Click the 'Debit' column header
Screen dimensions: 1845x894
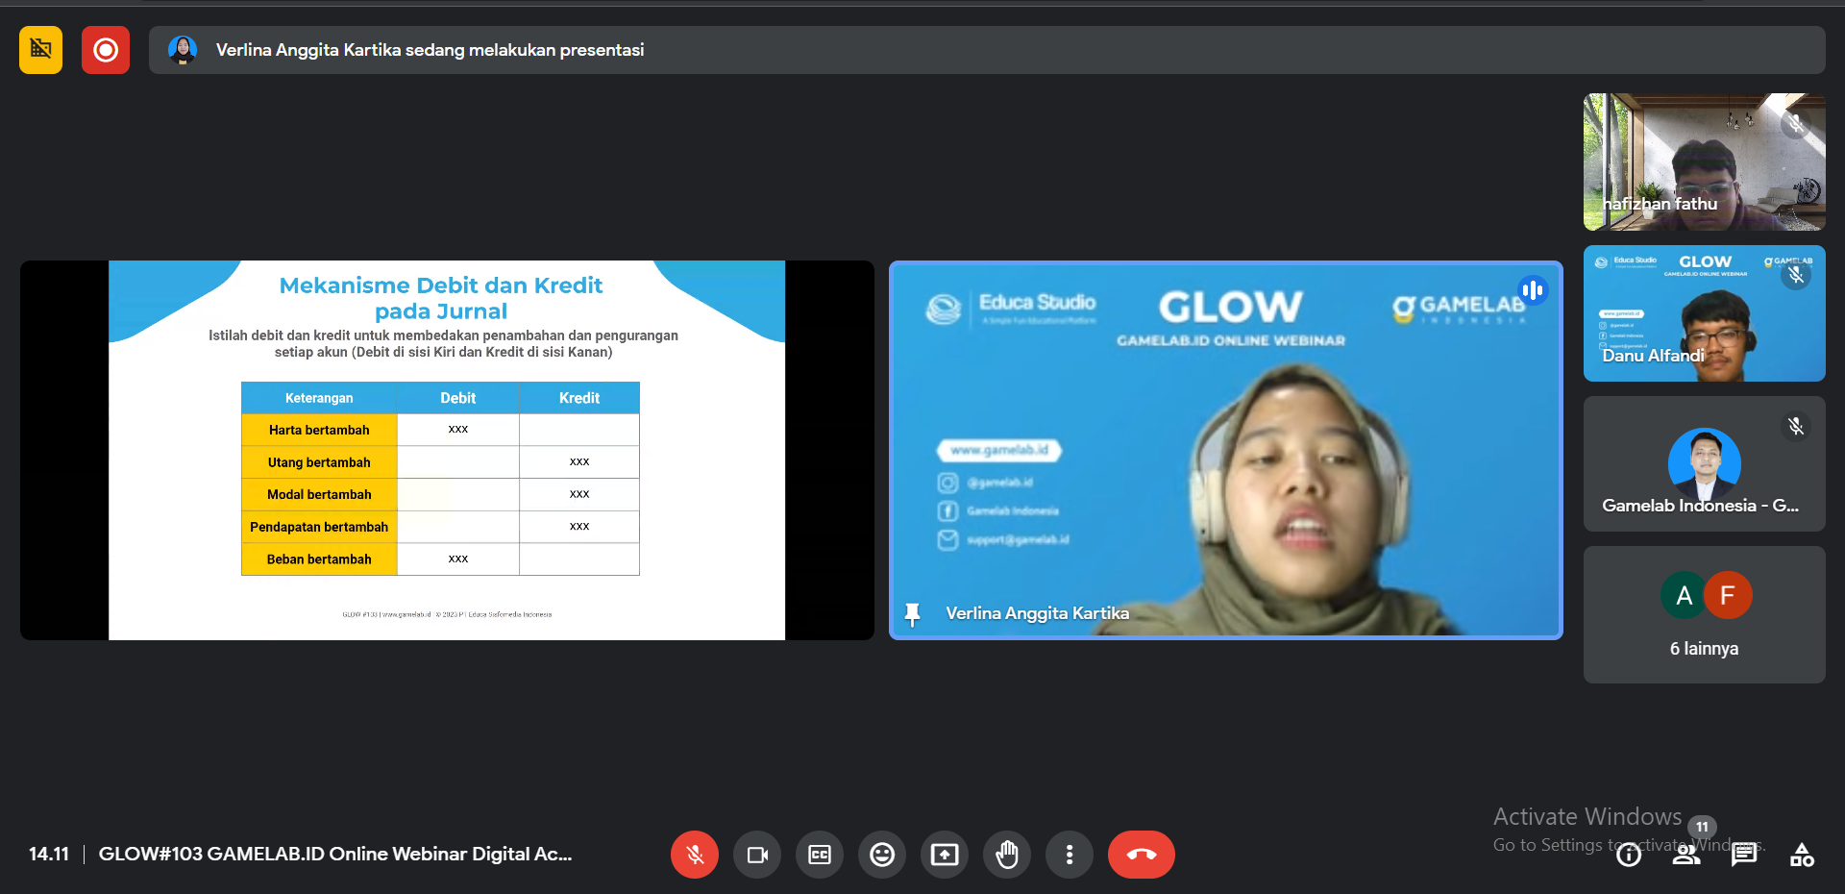click(458, 398)
